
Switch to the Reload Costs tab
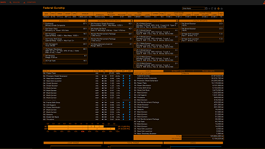pos(208,71)
